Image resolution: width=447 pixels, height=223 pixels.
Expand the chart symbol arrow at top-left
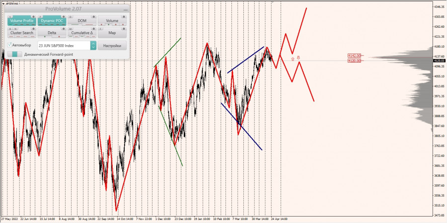[x=3, y=3]
